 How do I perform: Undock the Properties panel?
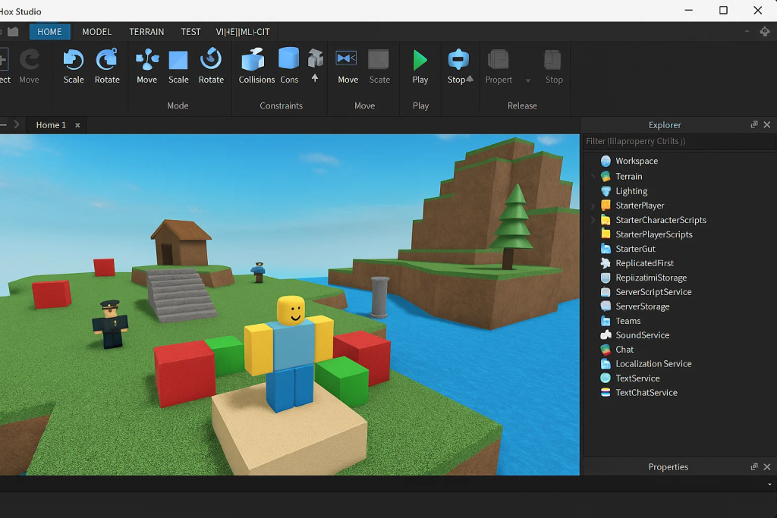(x=754, y=466)
